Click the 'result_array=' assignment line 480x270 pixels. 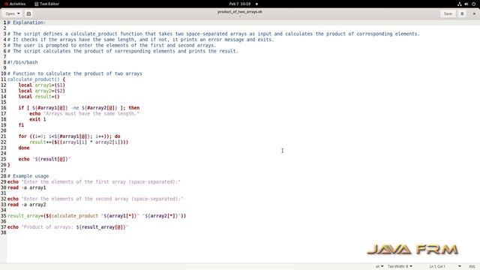click(97, 216)
